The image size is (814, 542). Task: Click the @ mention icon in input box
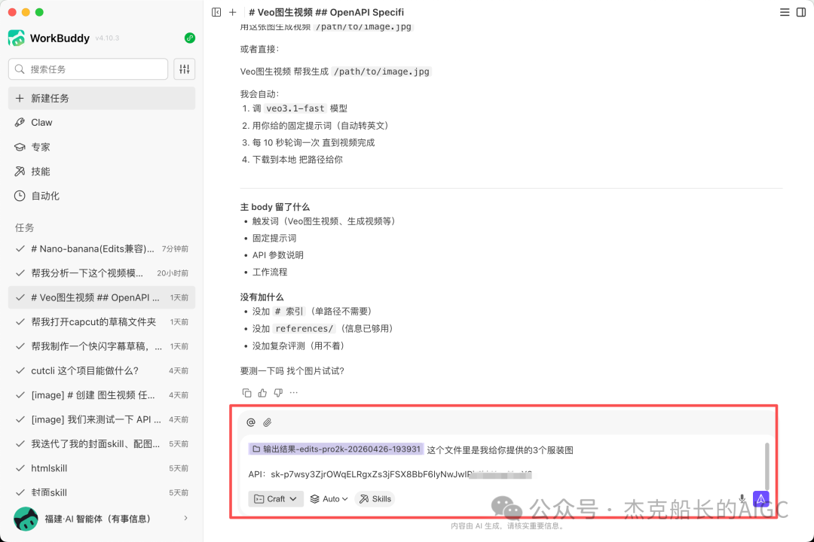coord(251,422)
